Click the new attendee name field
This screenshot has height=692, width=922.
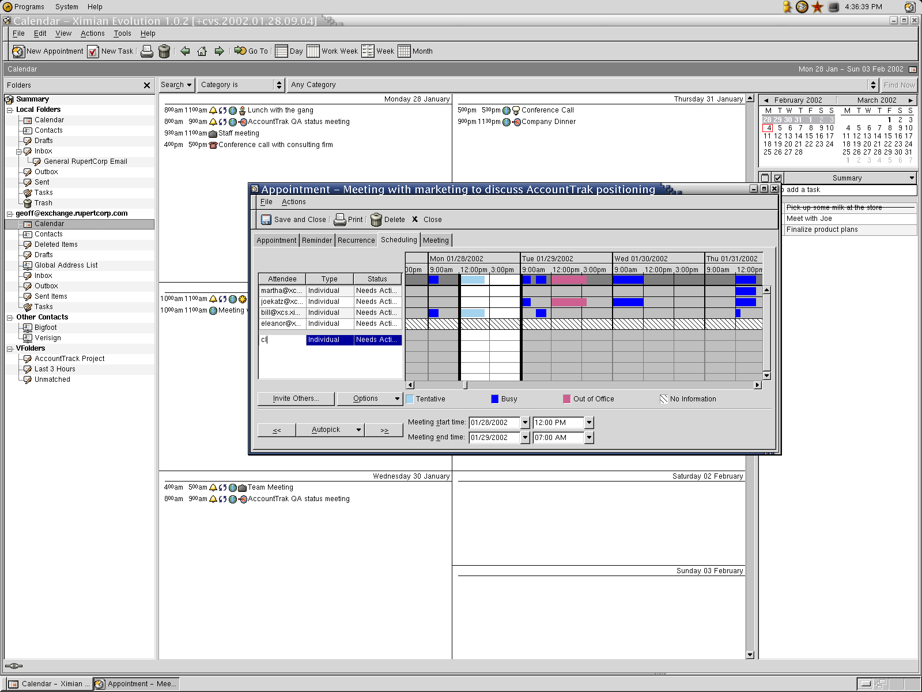[x=282, y=340]
